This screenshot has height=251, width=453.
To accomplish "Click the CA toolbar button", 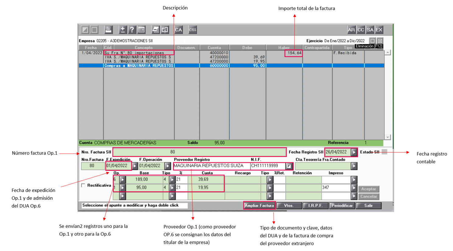I will coord(179,29).
